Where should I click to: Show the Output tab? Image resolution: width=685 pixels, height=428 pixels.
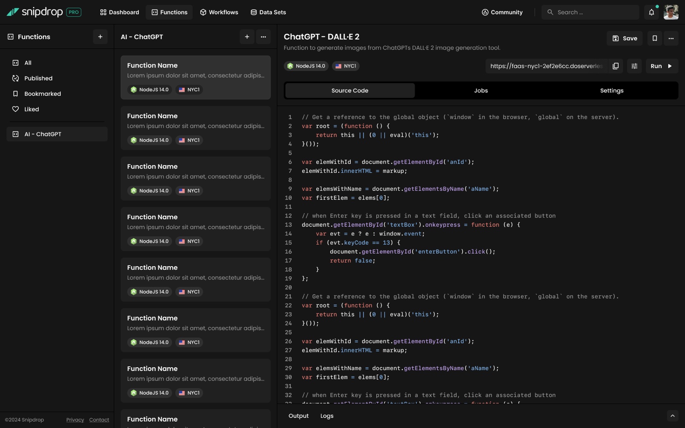[298, 416]
